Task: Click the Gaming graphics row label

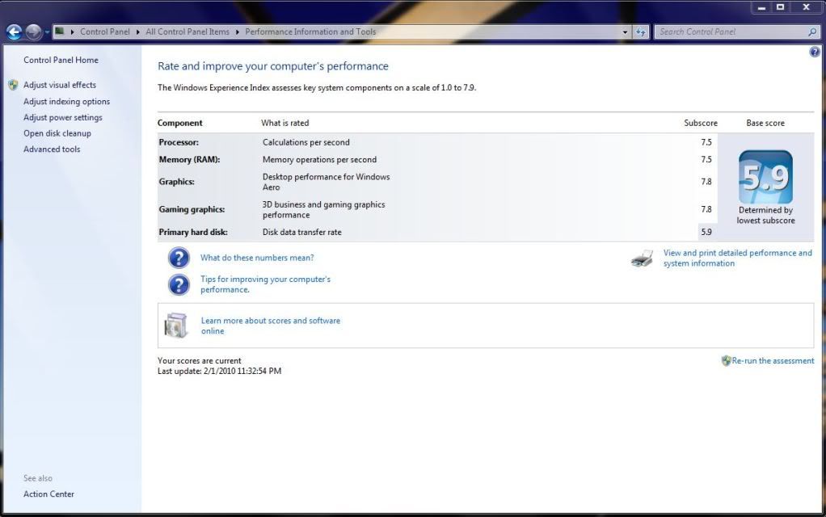Action: (x=192, y=209)
